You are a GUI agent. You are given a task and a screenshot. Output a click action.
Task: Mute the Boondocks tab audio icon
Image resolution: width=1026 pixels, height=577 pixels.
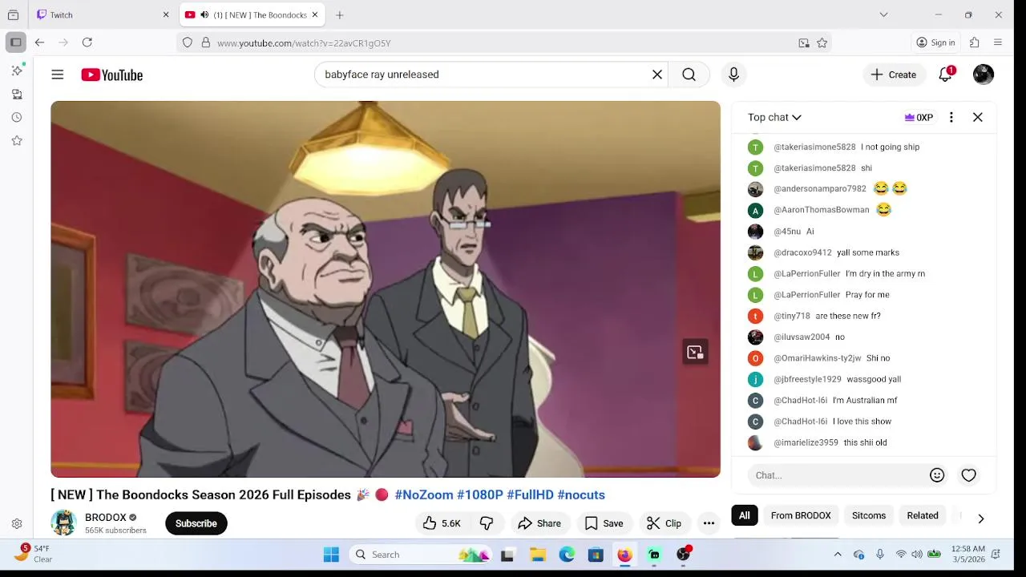(204, 14)
